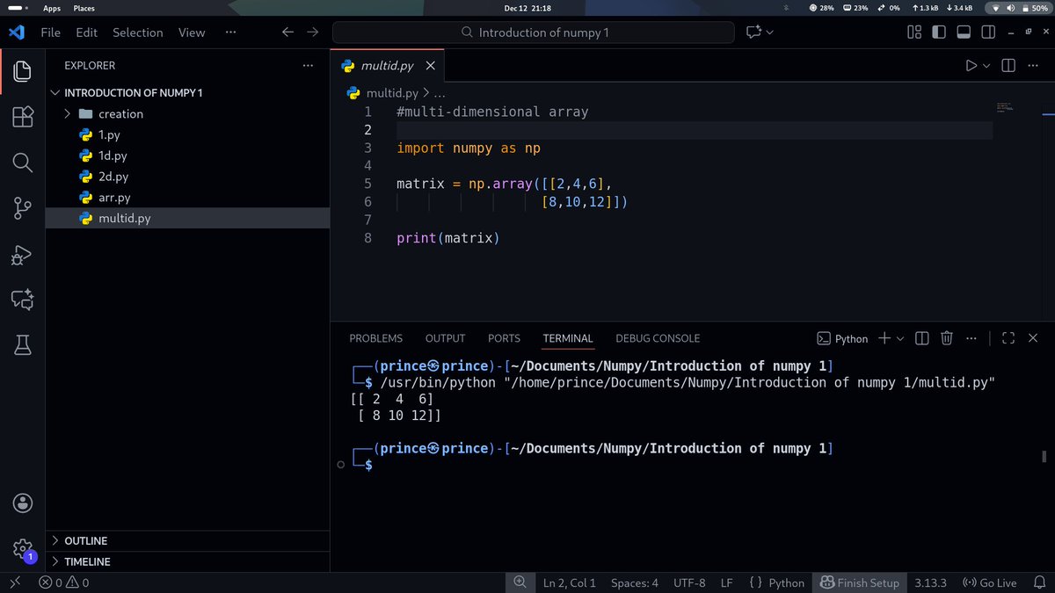Screen dimensions: 1055x593
Task: Open the View menu
Action: (x=192, y=33)
